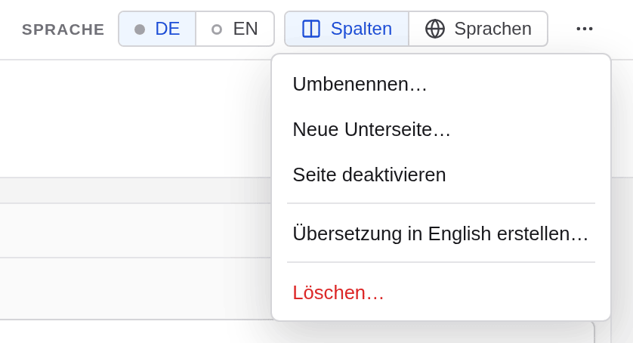Select the Spalten view button
This screenshot has height=343, width=633.
[347, 29]
